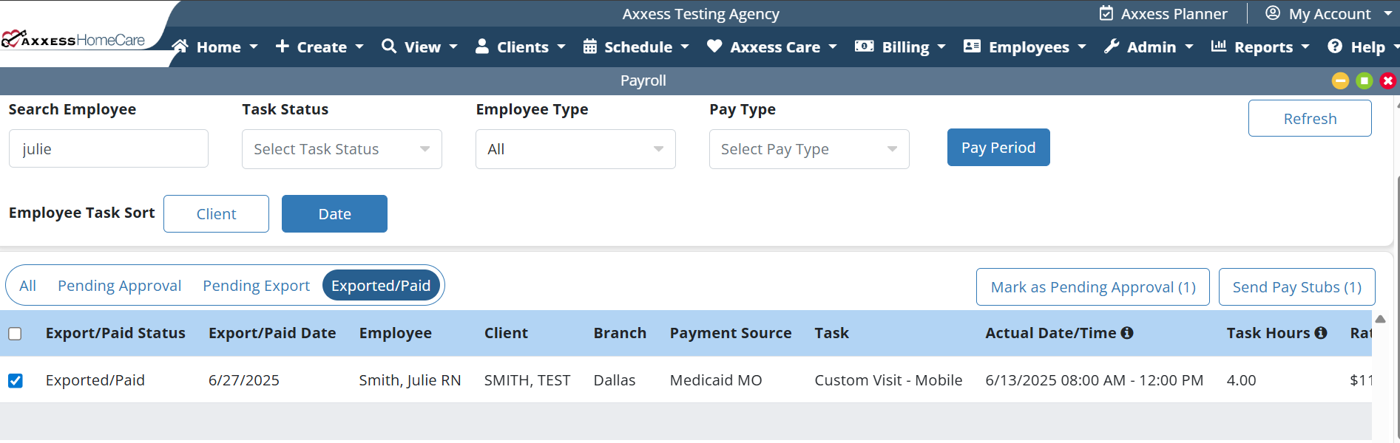Open the Schedule menu
Image resolution: width=1400 pixels, height=443 pixels.
637,47
